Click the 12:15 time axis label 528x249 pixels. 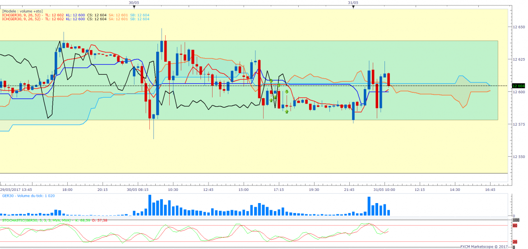coord(420,190)
